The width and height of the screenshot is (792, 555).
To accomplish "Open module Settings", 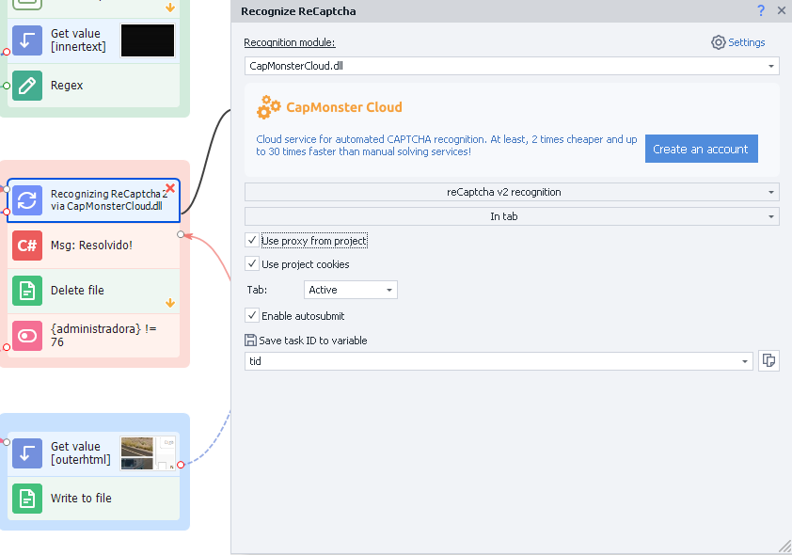I will pyautogui.click(x=738, y=42).
